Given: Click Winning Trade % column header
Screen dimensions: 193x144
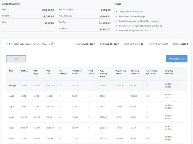Looking at the screenshot, I should [135, 72].
